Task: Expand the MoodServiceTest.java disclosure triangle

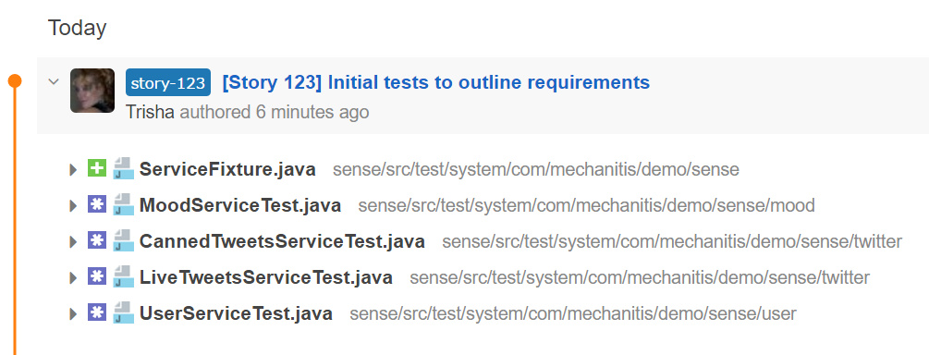Action: pyautogui.click(x=73, y=206)
